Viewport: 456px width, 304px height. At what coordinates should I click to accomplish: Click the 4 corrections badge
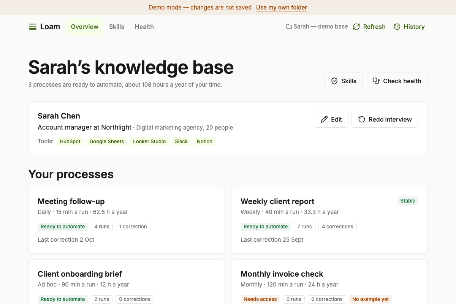point(337,226)
